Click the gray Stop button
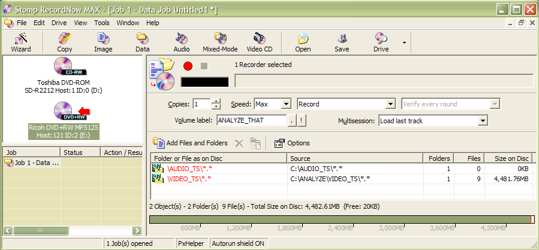This screenshot has width=539, height=250. pyautogui.click(x=204, y=66)
